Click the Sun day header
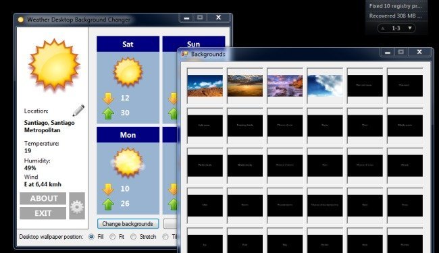This screenshot has height=253, width=439. click(194, 44)
